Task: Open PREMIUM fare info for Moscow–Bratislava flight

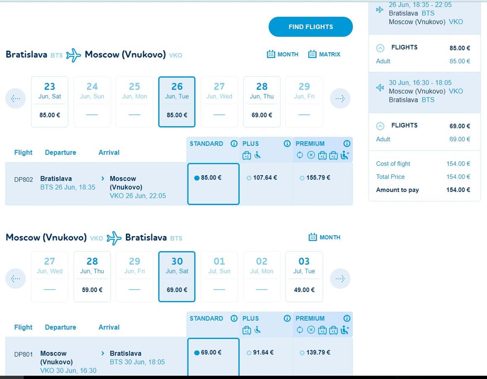Action: pos(347,318)
